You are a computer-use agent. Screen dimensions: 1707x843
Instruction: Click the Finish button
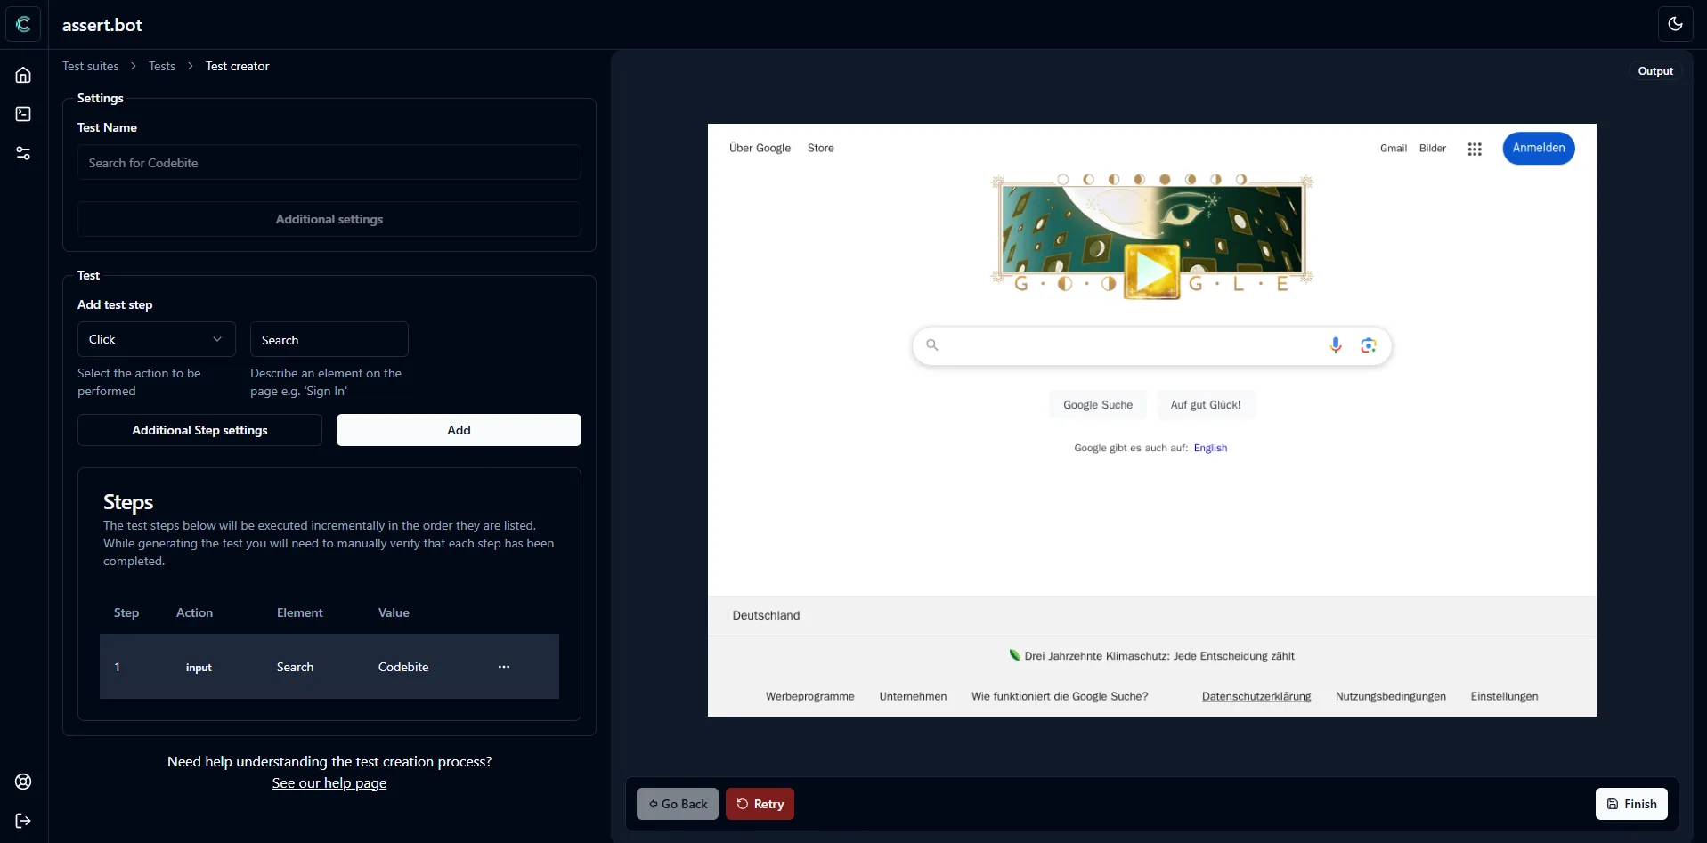(1631, 804)
